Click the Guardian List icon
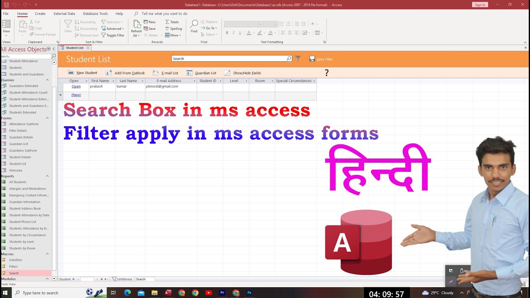 click(189, 73)
